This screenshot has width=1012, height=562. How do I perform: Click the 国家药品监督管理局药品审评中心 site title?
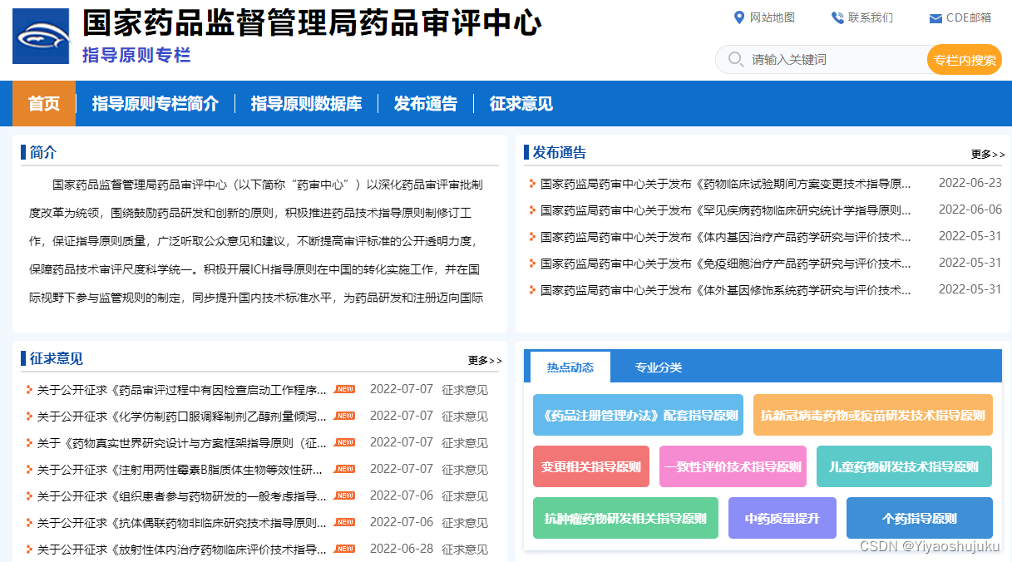(312, 22)
